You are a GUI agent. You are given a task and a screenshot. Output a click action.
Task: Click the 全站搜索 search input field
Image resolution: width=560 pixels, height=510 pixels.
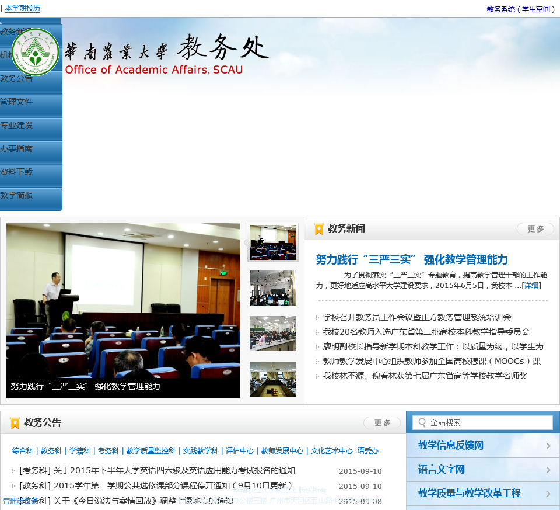click(x=482, y=423)
